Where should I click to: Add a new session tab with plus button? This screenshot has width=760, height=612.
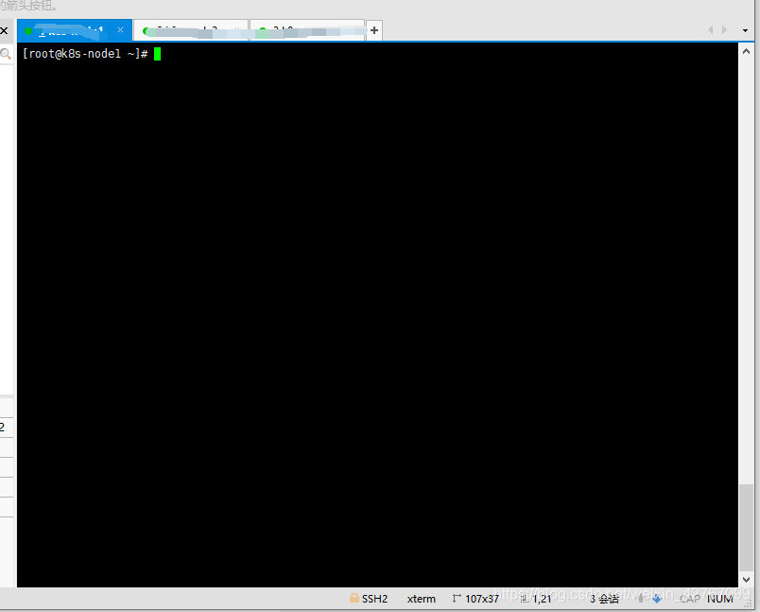(x=373, y=30)
